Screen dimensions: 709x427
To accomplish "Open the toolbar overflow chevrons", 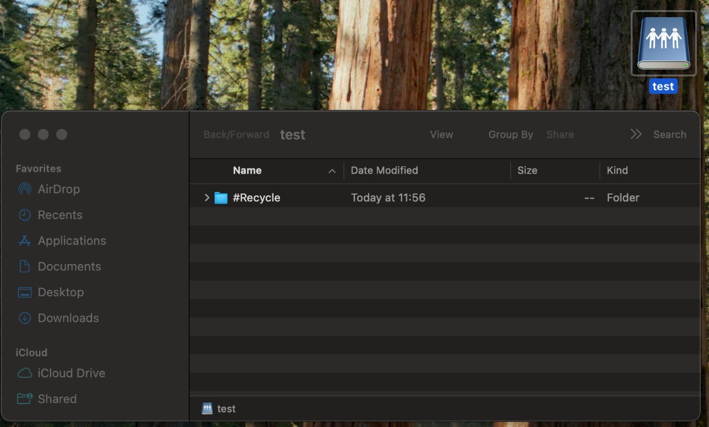I will tap(636, 135).
